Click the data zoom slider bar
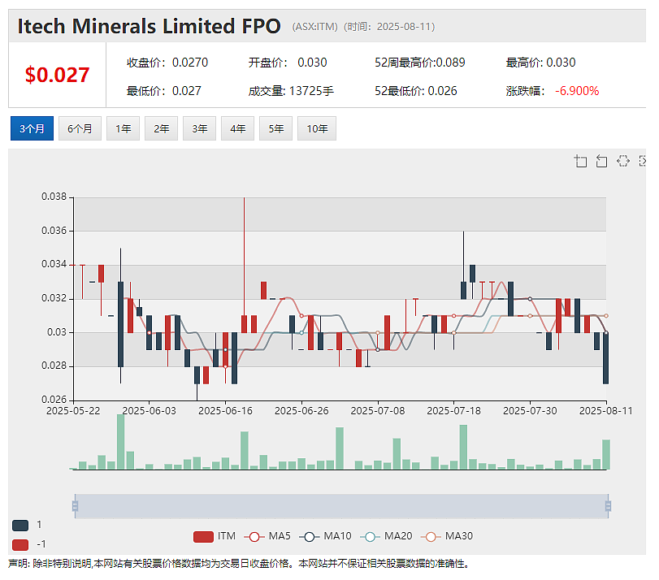Image resolution: width=659 pixels, height=580 pixels. coord(341,506)
